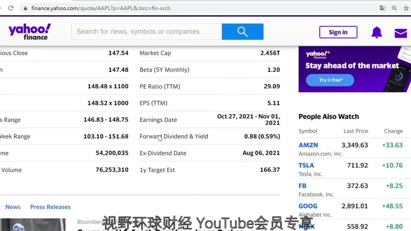Image resolution: width=411 pixels, height=231 pixels.
Task: Open the mail envelope icon
Action: point(401,33)
